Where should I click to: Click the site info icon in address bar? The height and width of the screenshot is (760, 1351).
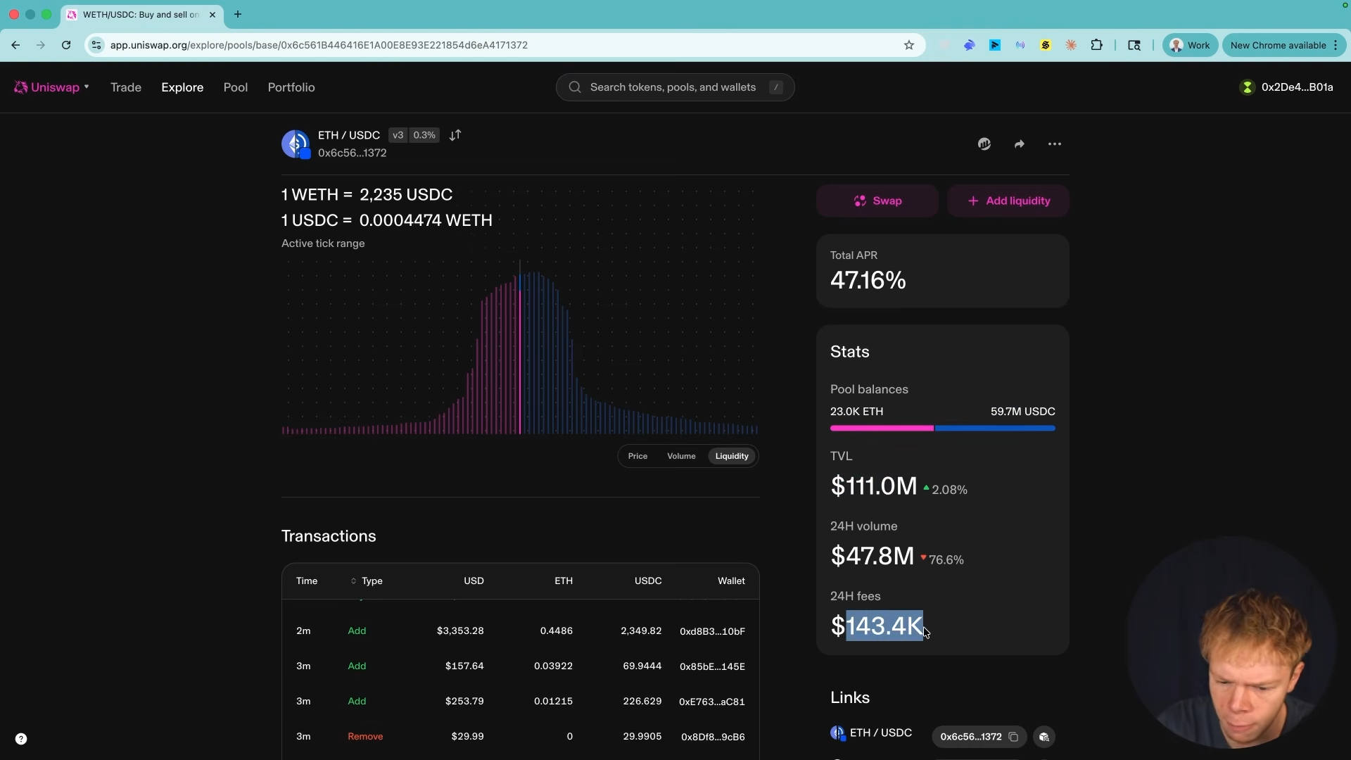click(x=96, y=45)
